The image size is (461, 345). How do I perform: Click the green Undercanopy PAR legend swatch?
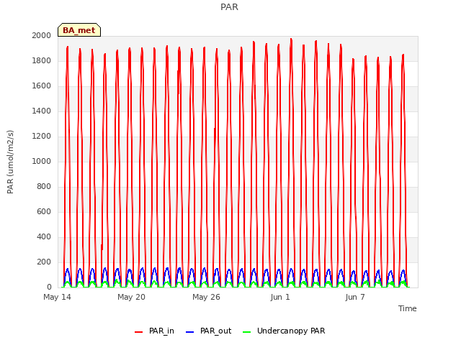pos(247,332)
